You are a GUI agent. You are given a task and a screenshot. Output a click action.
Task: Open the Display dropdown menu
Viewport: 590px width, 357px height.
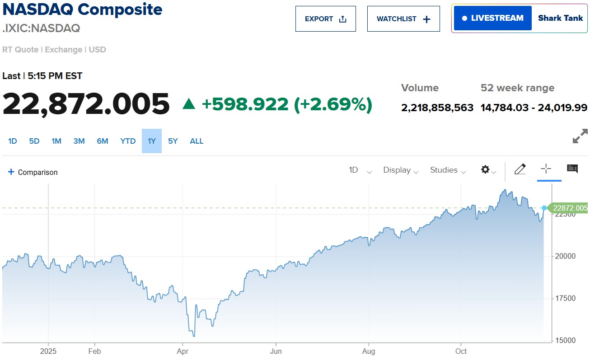400,170
